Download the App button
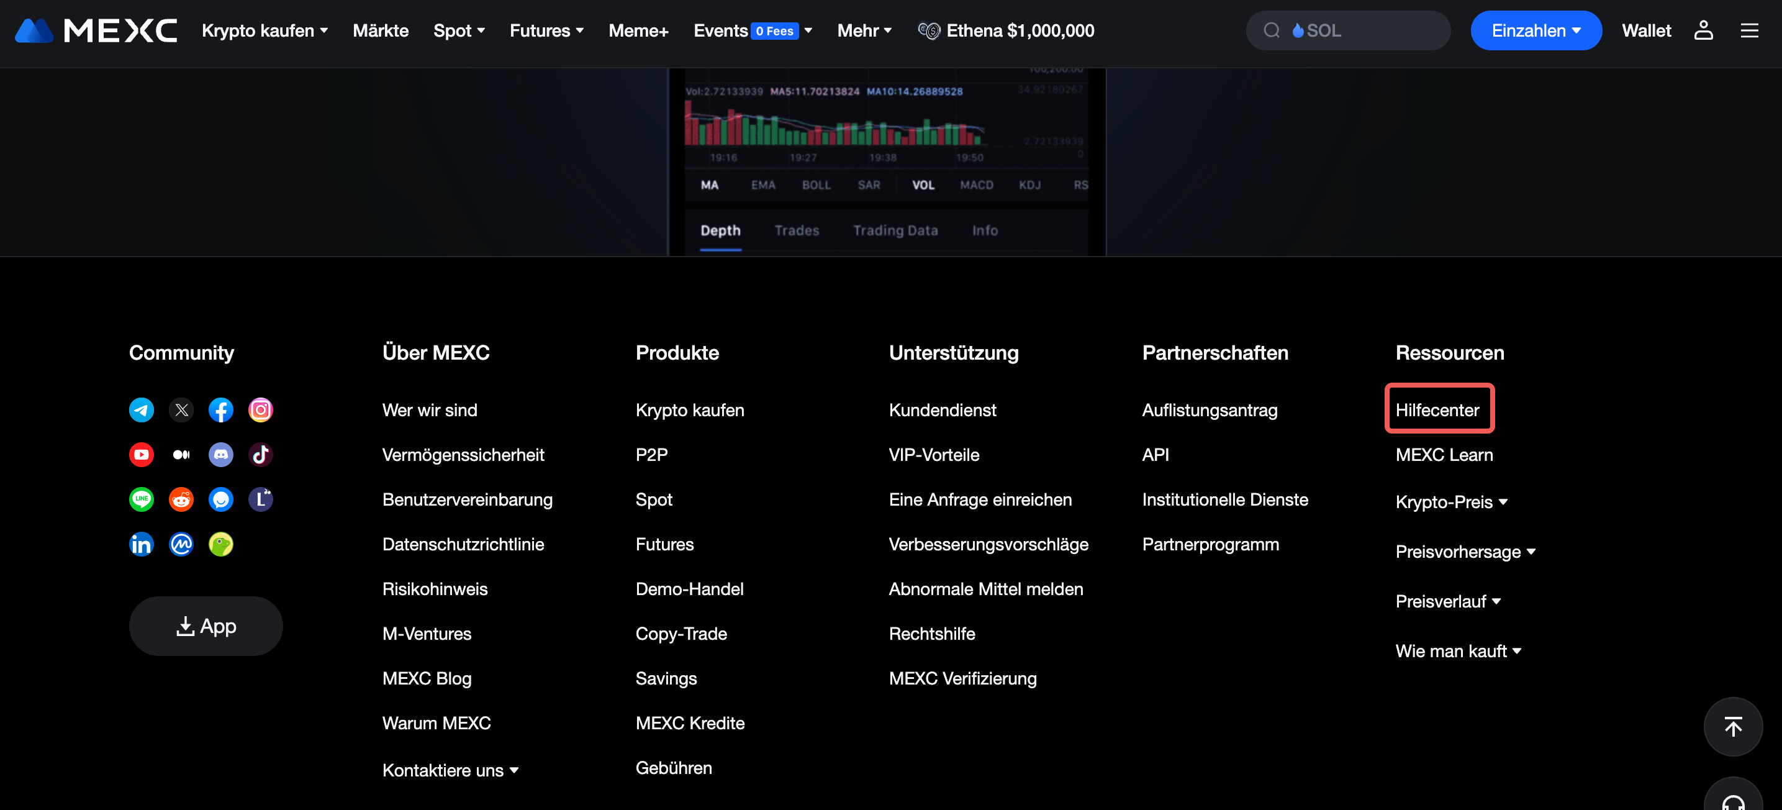Image resolution: width=1782 pixels, height=810 pixels. coord(206,626)
